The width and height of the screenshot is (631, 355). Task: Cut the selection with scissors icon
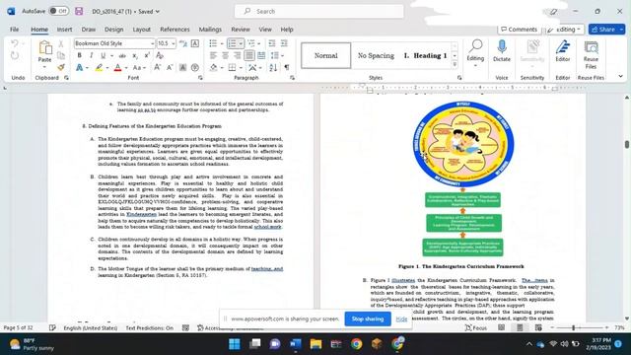click(x=61, y=43)
